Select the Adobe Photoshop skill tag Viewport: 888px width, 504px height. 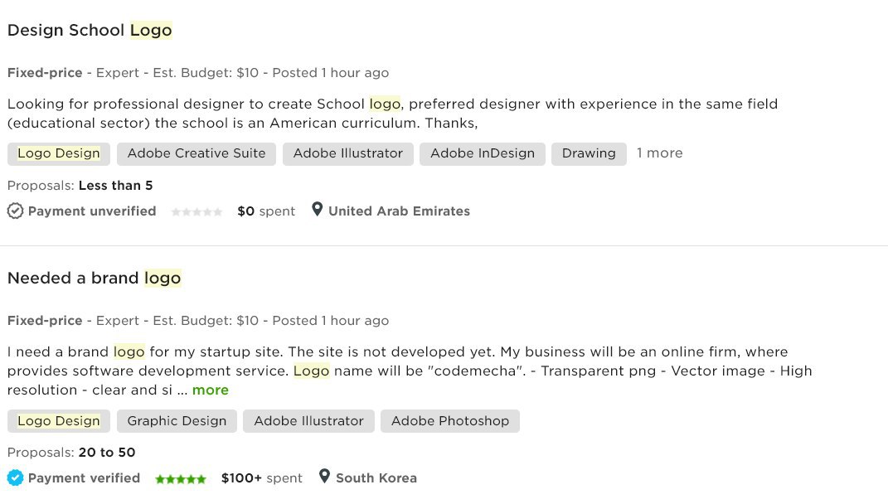[450, 421]
